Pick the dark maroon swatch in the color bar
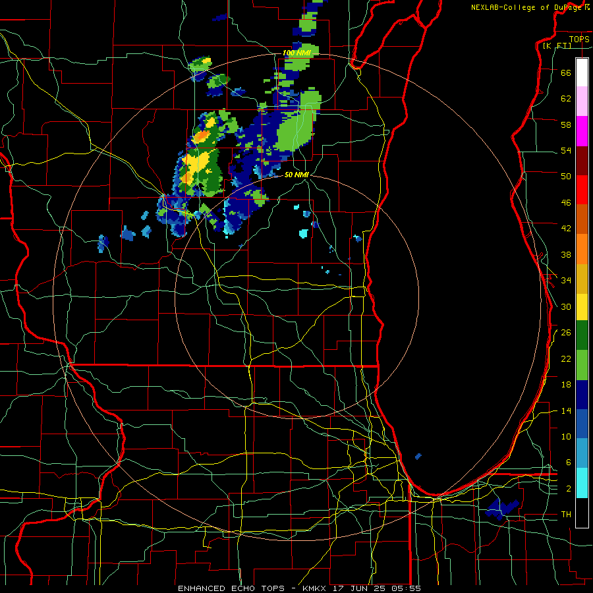Image resolution: width=593 pixels, height=593 pixels. pyautogui.click(x=582, y=161)
